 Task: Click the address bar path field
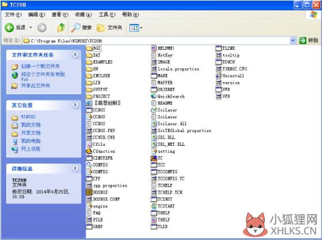156,41
